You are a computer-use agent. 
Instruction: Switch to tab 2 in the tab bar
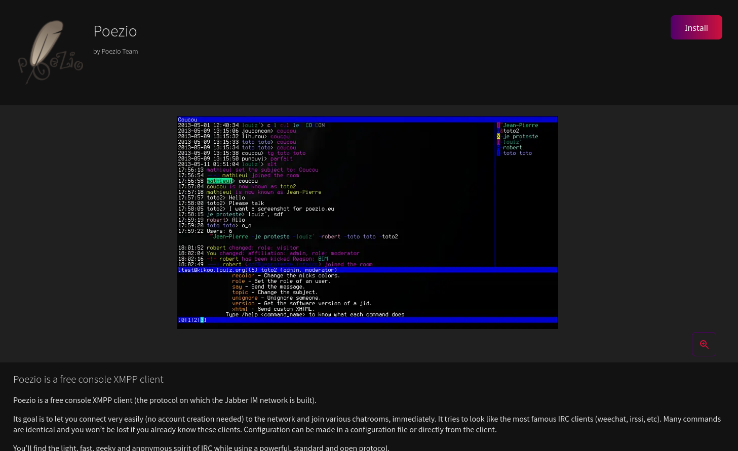click(196, 319)
